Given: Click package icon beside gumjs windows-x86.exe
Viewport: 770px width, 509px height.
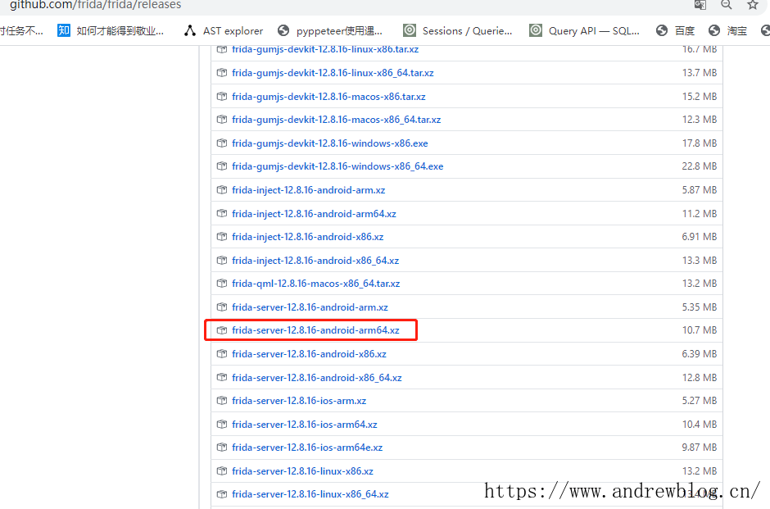Looking at the screenshot, I should (222, 143).
